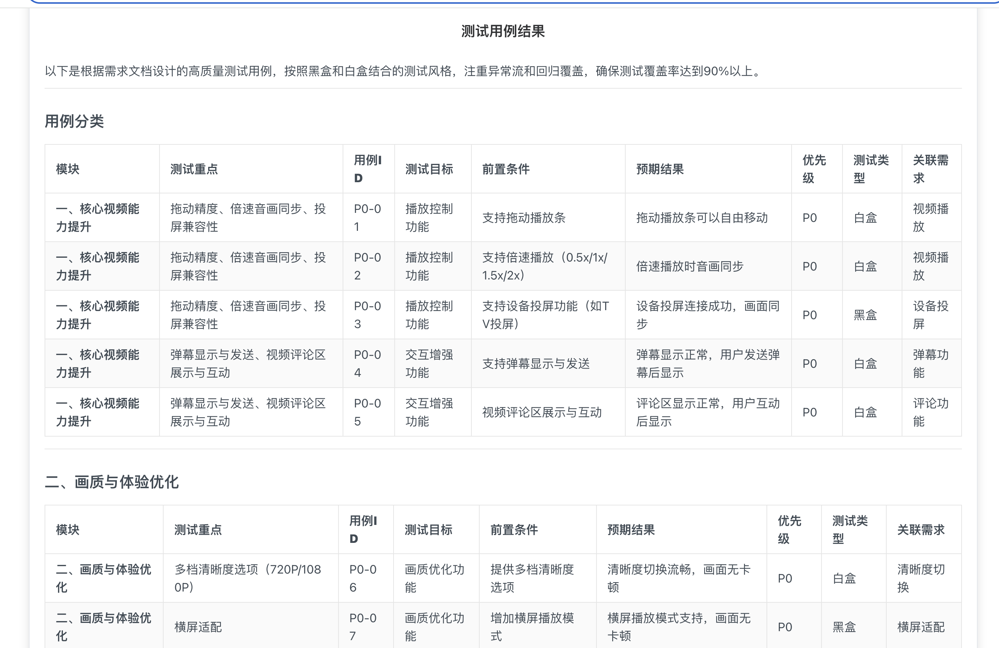
Task: Click the 用例分类 section heading
Action: tap(74, 121)
